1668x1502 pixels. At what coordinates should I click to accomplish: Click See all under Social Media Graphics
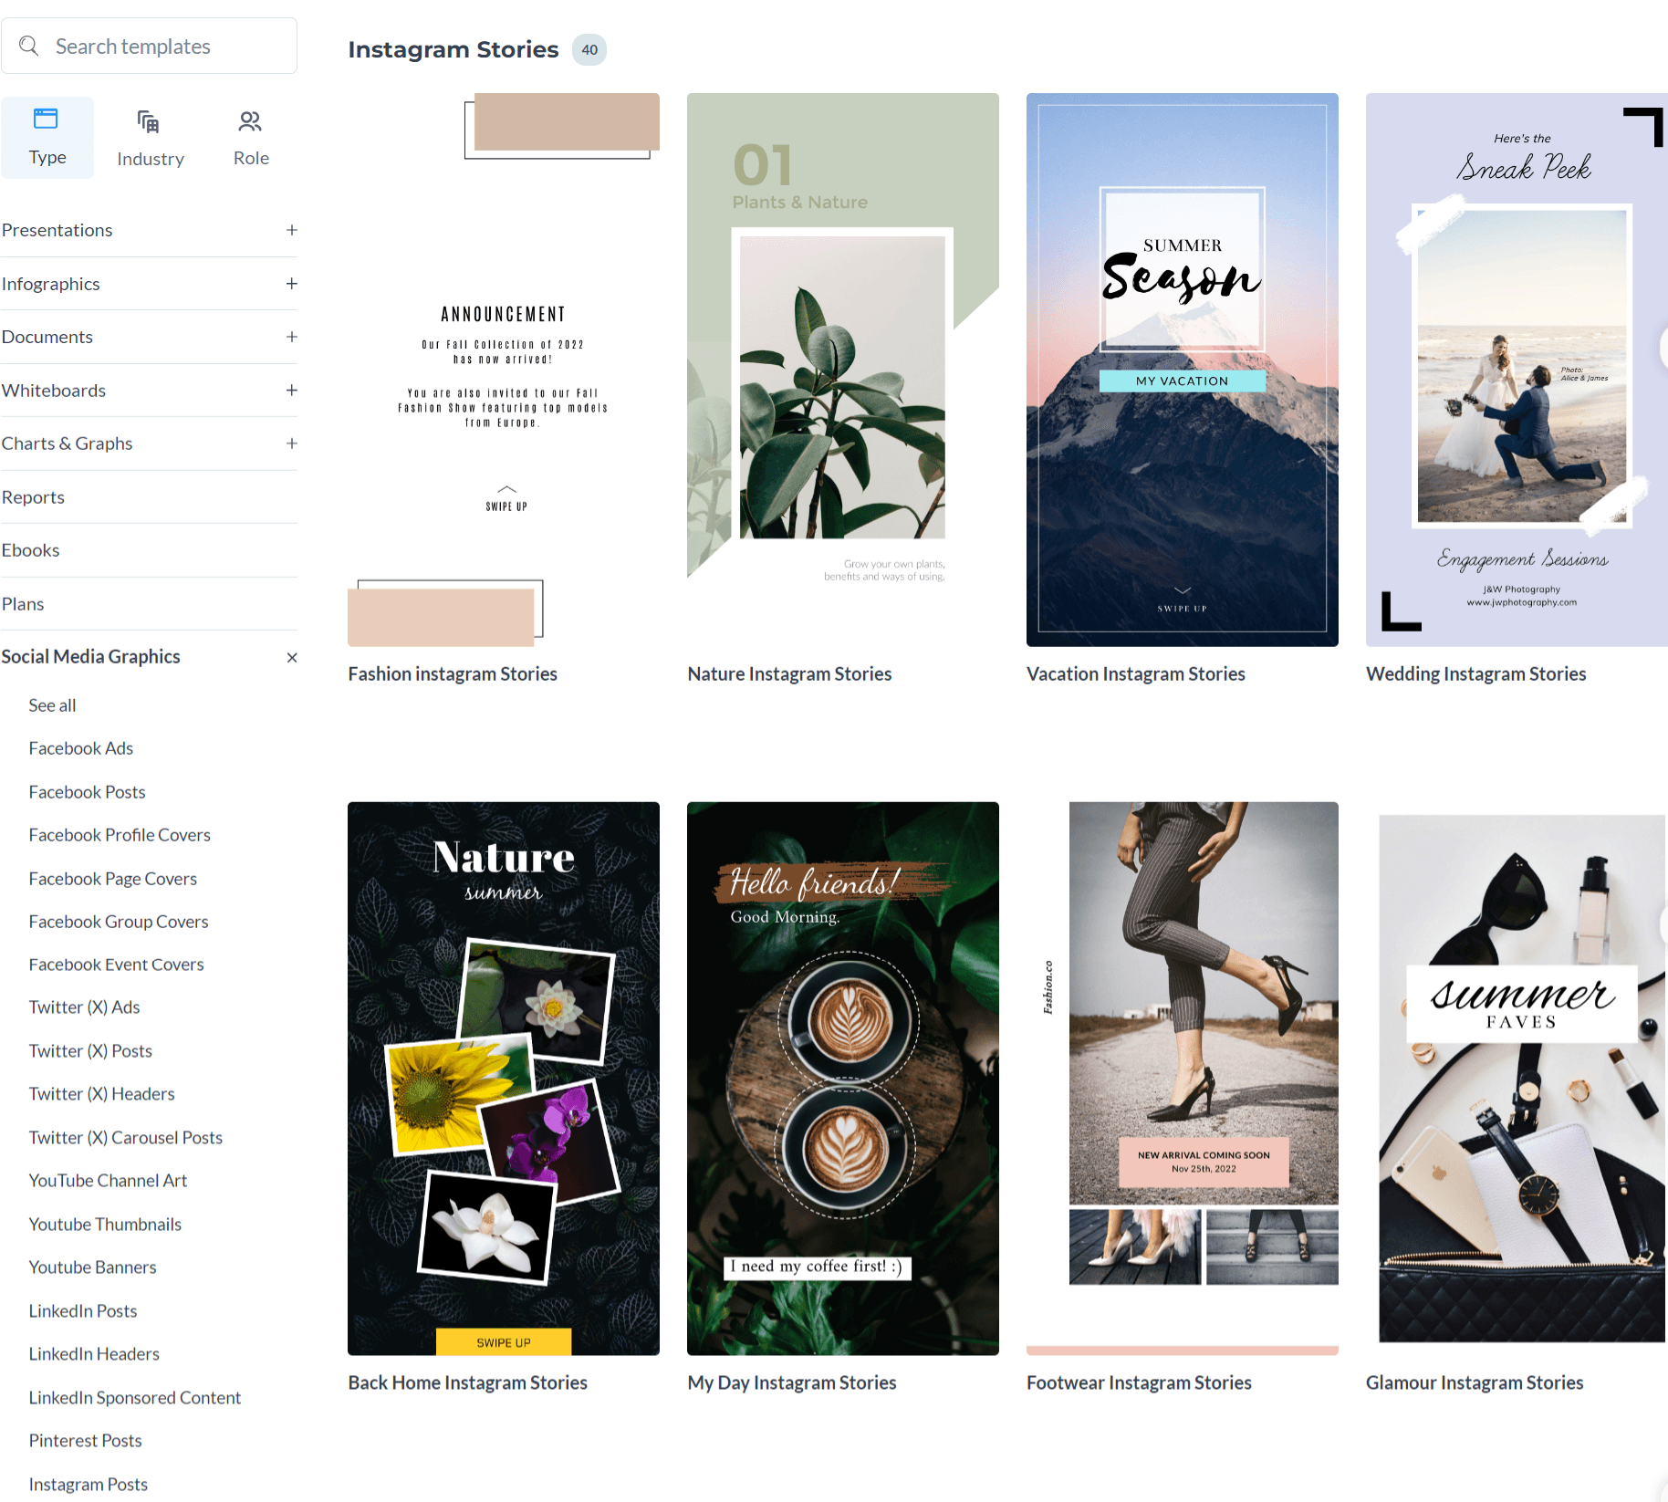(52, 705)
